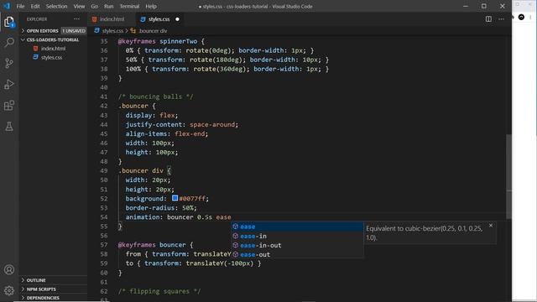The height and width of the screenshot is (302, 537).
Task: Open the Selection menu
Action: [x=56, y=6]
